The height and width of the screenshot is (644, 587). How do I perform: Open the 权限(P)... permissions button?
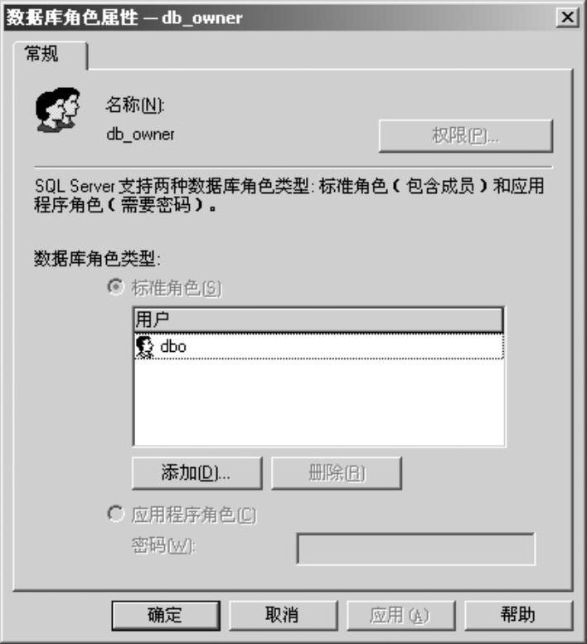(x=466, y=136)
